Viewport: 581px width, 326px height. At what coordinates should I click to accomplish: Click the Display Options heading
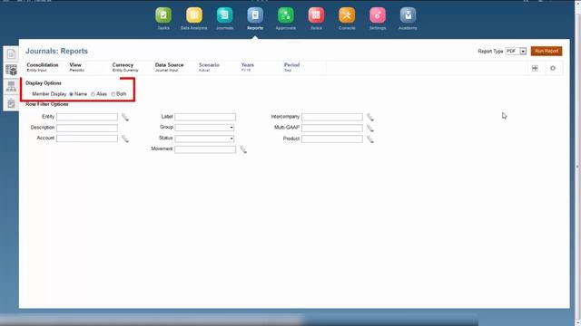(44, 83)
